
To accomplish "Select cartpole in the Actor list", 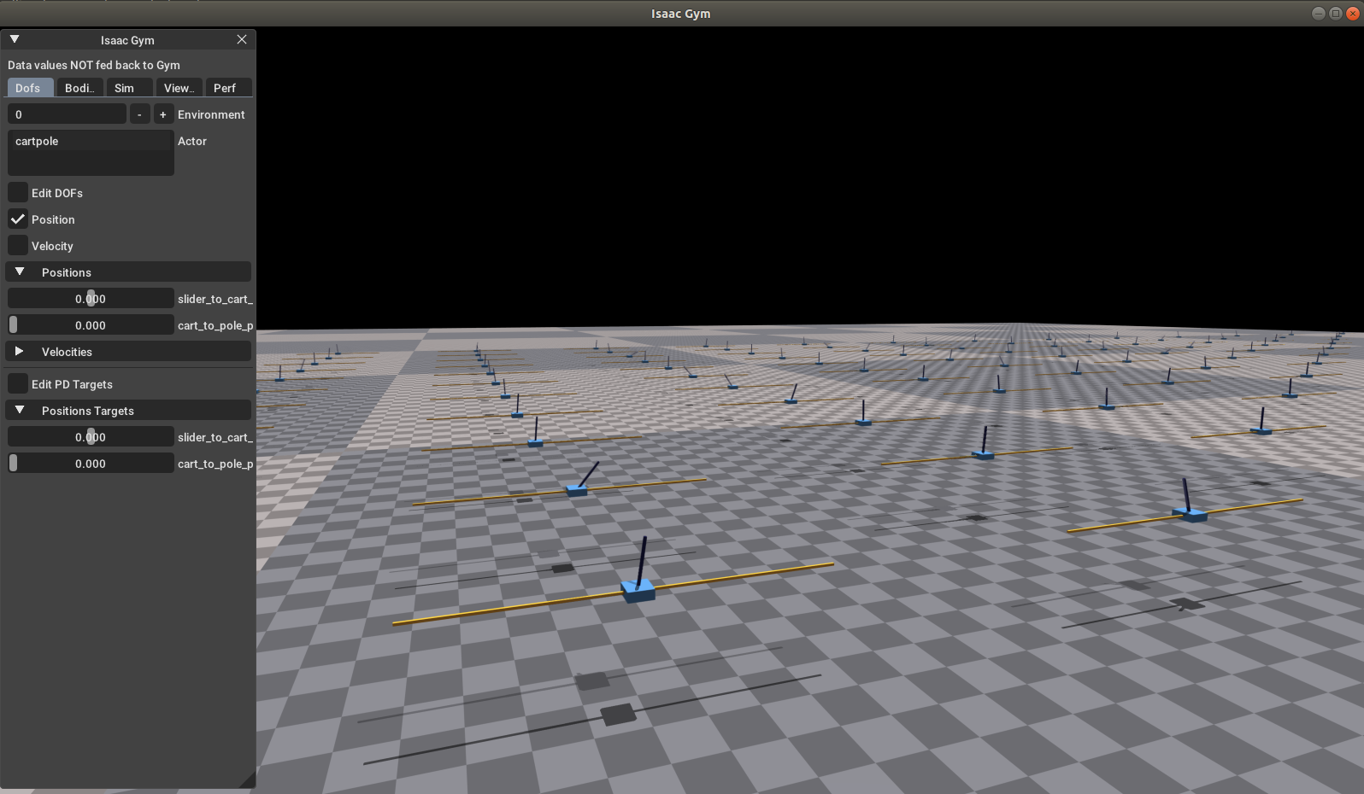I will 91,141.
